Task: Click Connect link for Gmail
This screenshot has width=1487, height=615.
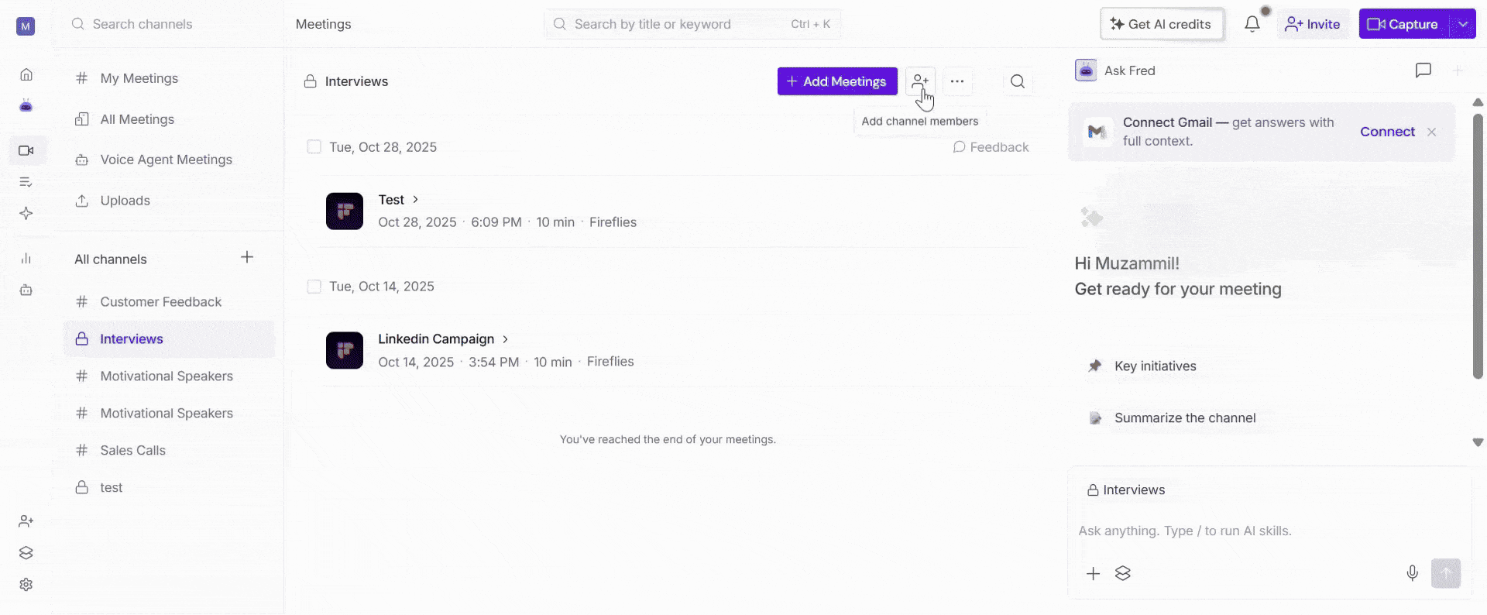Action: [x=1387, y=132]
